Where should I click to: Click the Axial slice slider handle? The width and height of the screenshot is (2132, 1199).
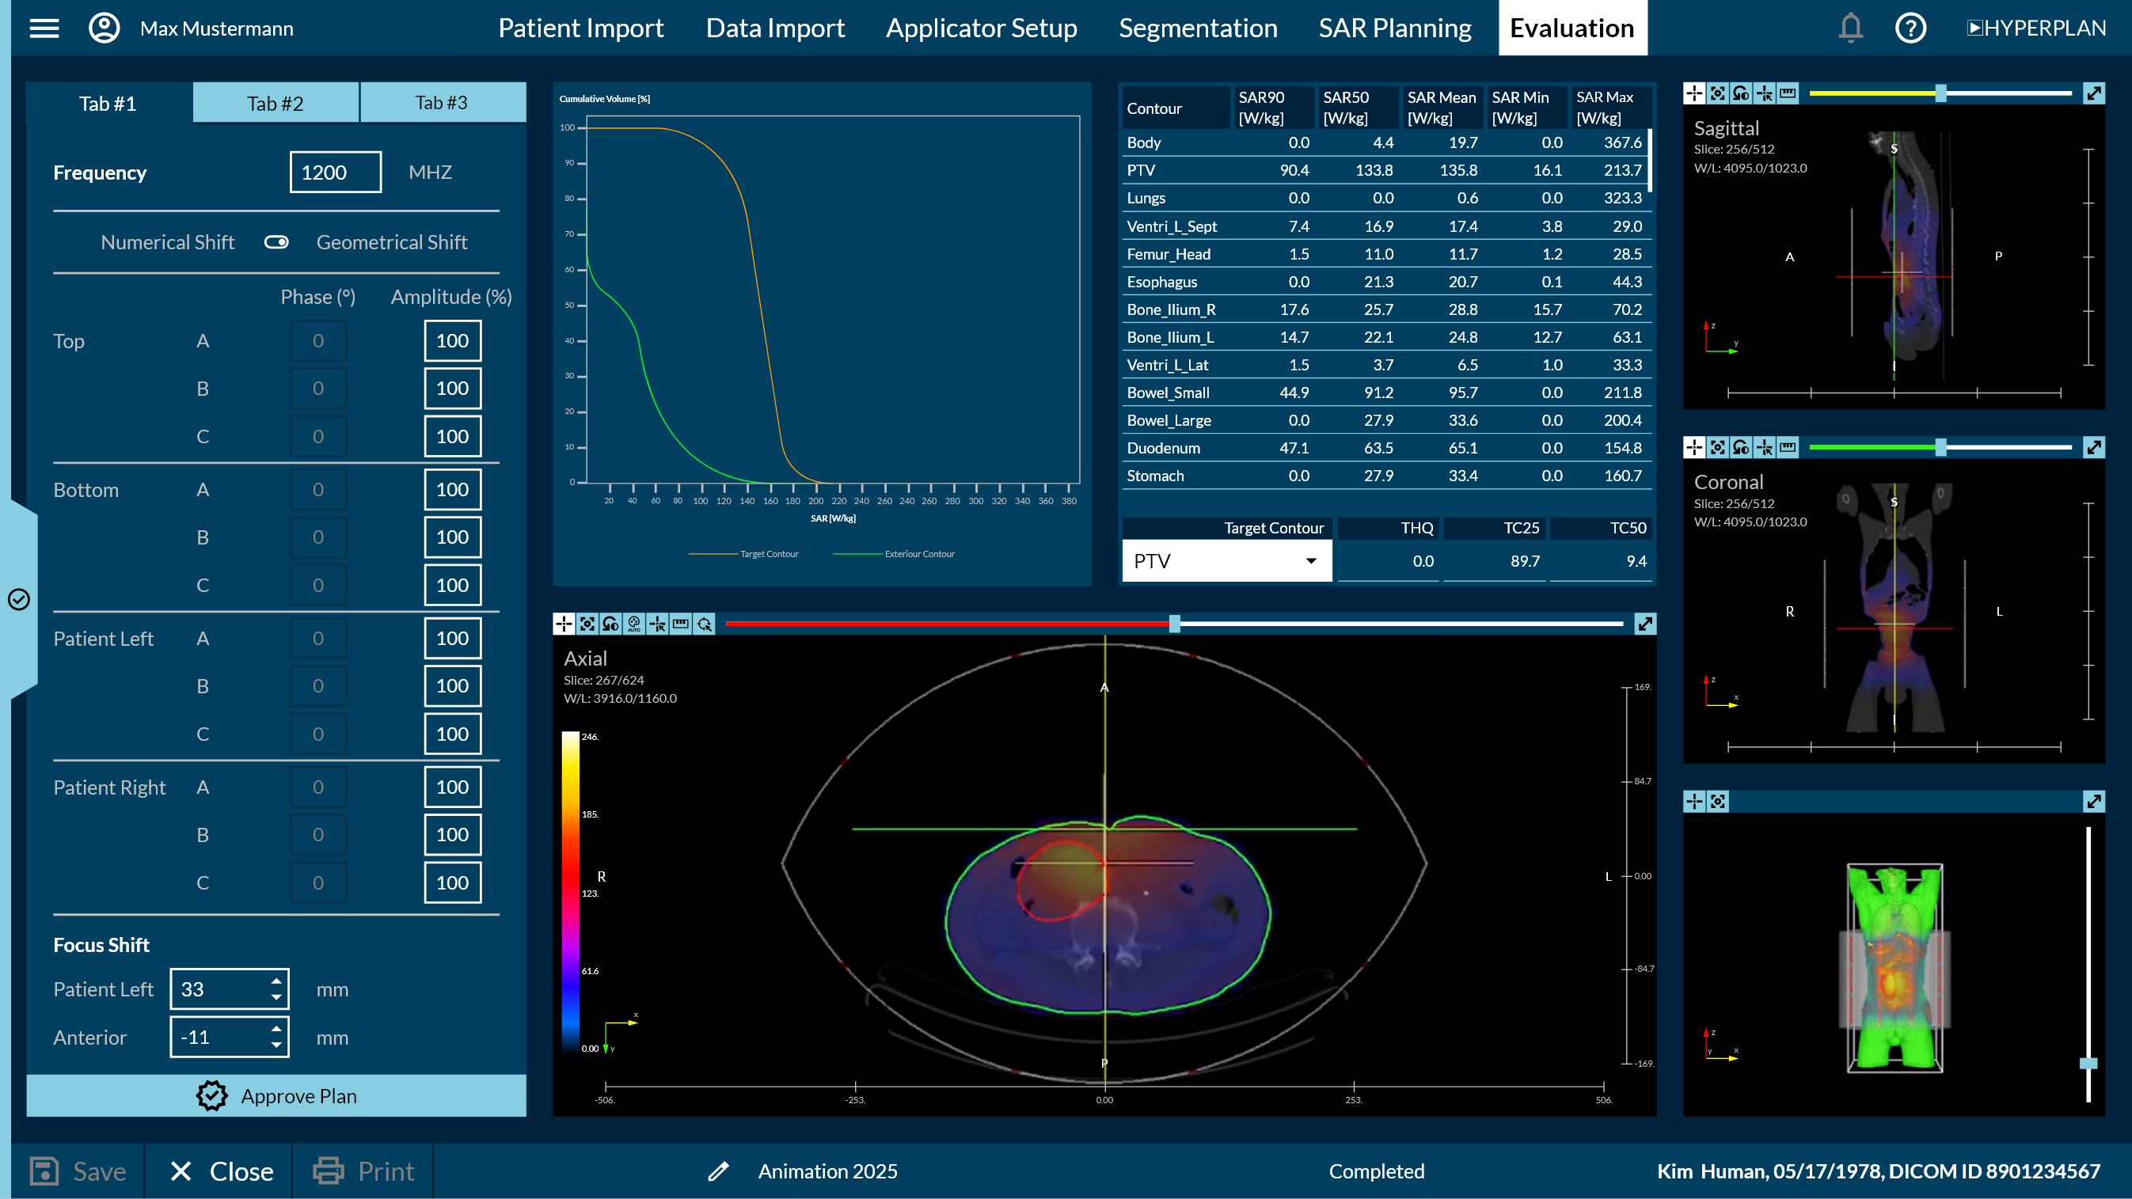pyautogui.click(x=1174, y=624)
